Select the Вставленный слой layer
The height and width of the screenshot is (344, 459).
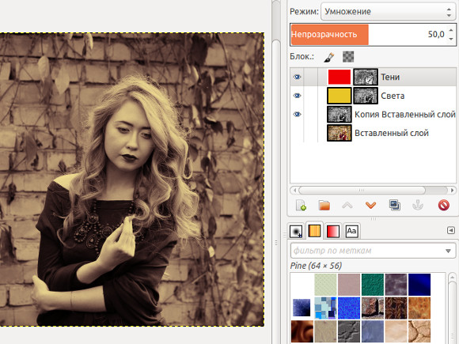point(392,133)
